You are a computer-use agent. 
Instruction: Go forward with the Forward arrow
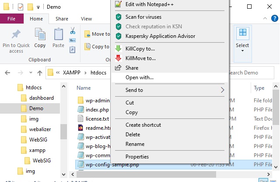click(x=21, y=73)
